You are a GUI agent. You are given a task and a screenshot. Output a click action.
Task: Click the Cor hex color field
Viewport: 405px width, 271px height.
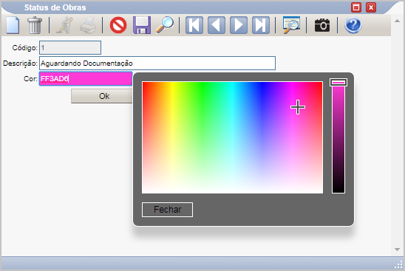[x=86, y=79]
